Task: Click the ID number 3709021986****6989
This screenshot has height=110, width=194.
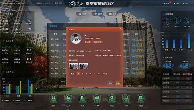Action: (92, 38)
